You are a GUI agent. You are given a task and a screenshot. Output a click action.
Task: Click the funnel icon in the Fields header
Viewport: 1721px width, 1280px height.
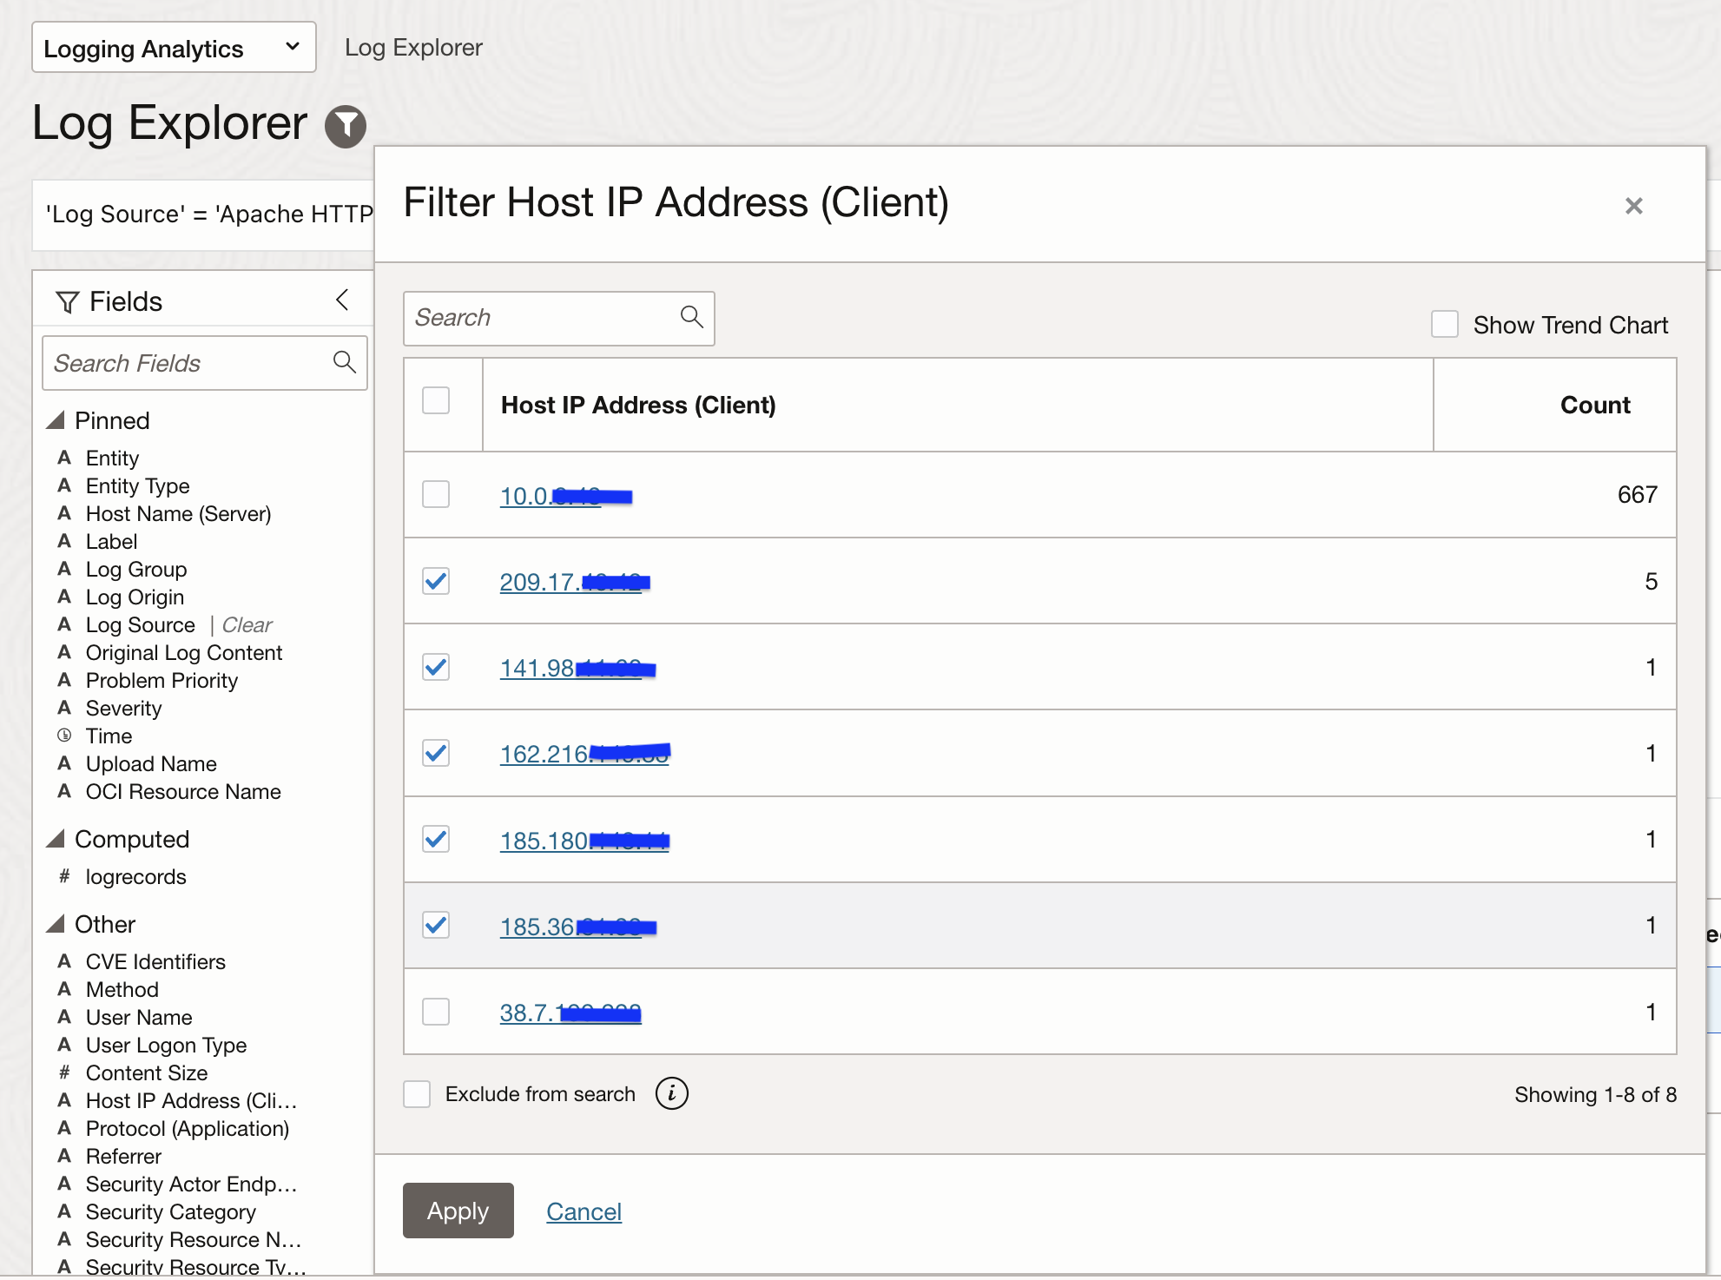pos(67,301)
